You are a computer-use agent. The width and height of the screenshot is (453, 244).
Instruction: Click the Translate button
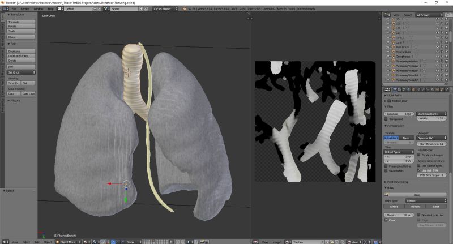tap(21, 22)
